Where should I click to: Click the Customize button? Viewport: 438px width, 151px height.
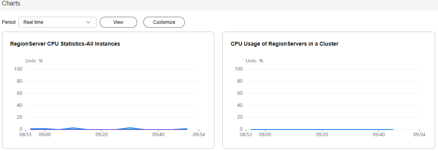(164, 22)
